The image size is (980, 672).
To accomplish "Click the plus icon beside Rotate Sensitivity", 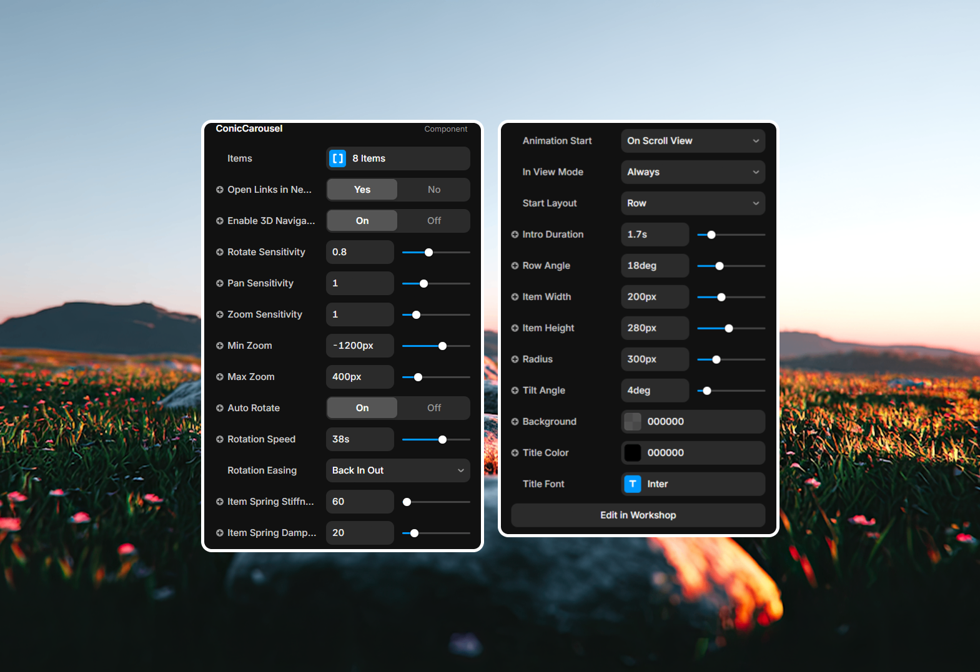I will 220,252.
